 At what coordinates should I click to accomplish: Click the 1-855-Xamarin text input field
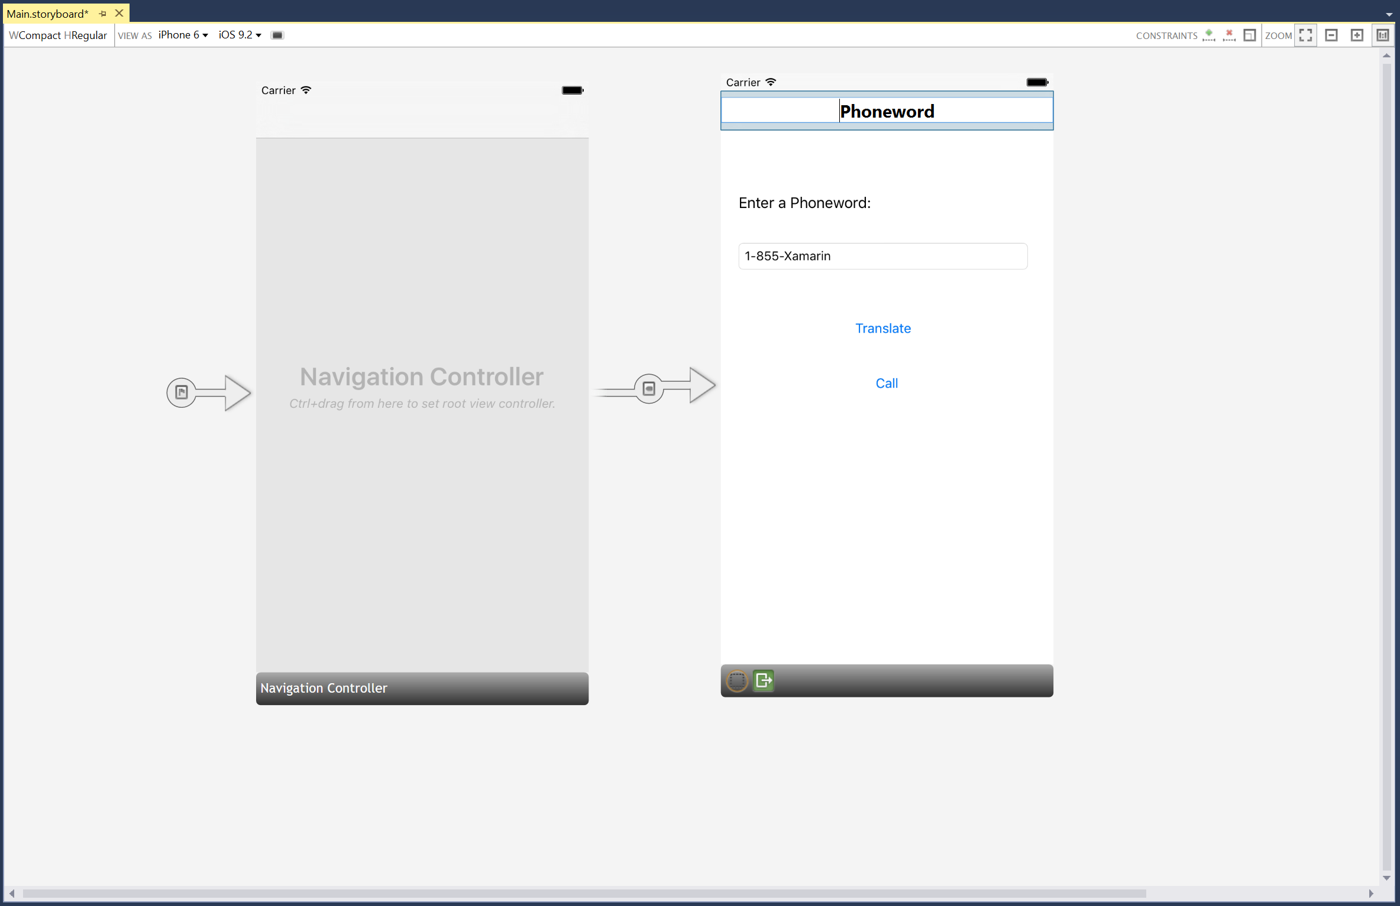point(882,255)
